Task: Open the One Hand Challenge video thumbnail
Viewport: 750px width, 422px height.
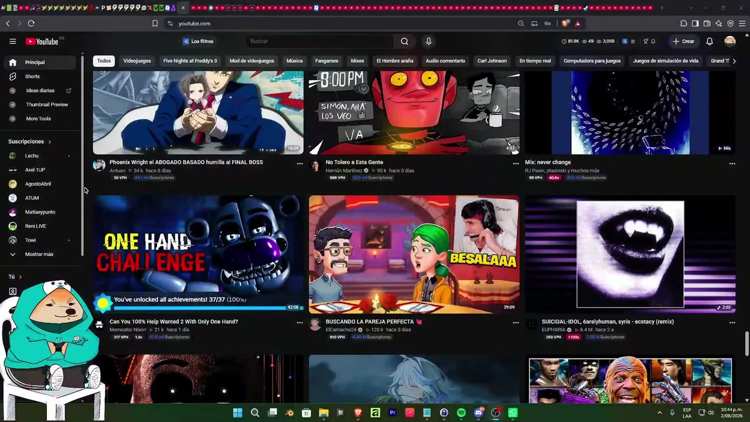Action: (198, 254)
